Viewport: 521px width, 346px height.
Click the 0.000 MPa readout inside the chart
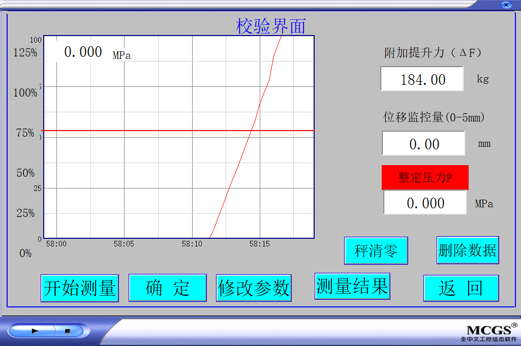[x=83, y=52]
